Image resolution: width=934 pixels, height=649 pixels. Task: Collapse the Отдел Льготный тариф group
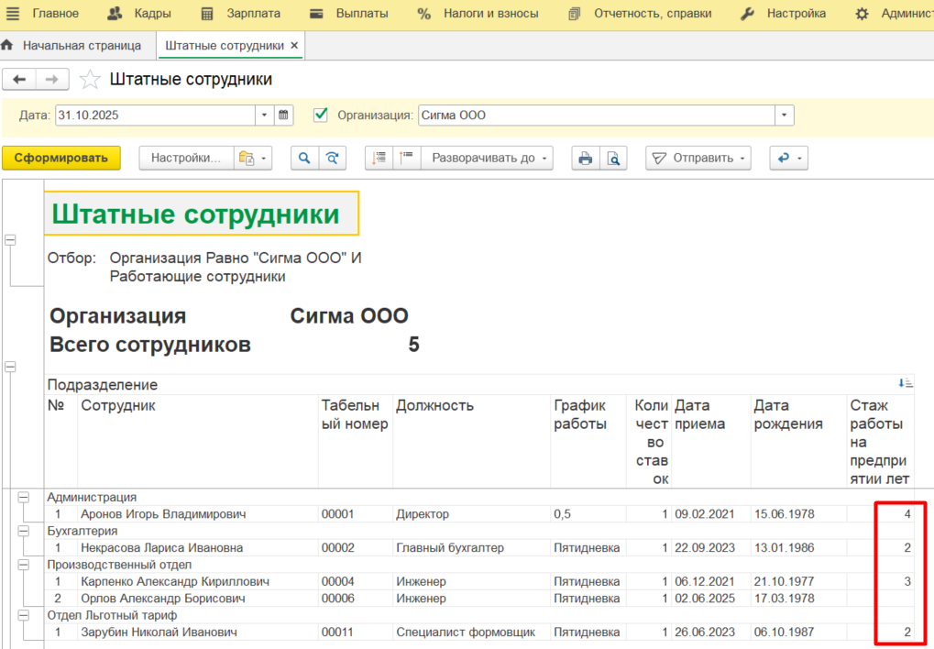pyautogui.click(x=23, y=615)
